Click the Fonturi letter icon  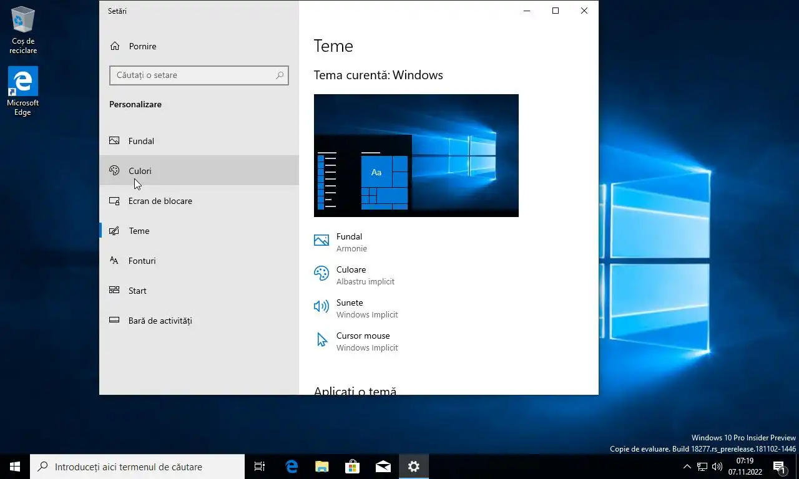point(114,261)
